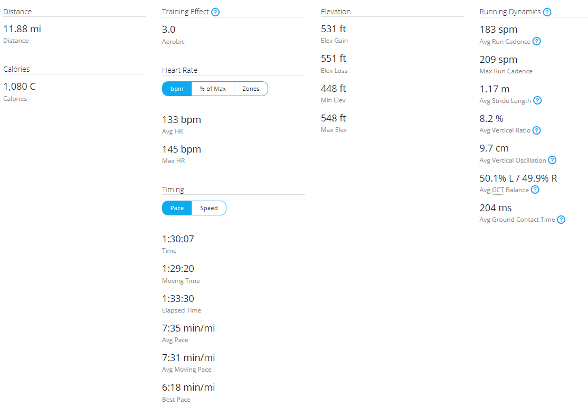Viewport: 588px width, 416px height.
Task: Open help for Avg Stride Length
Action: 537,100
